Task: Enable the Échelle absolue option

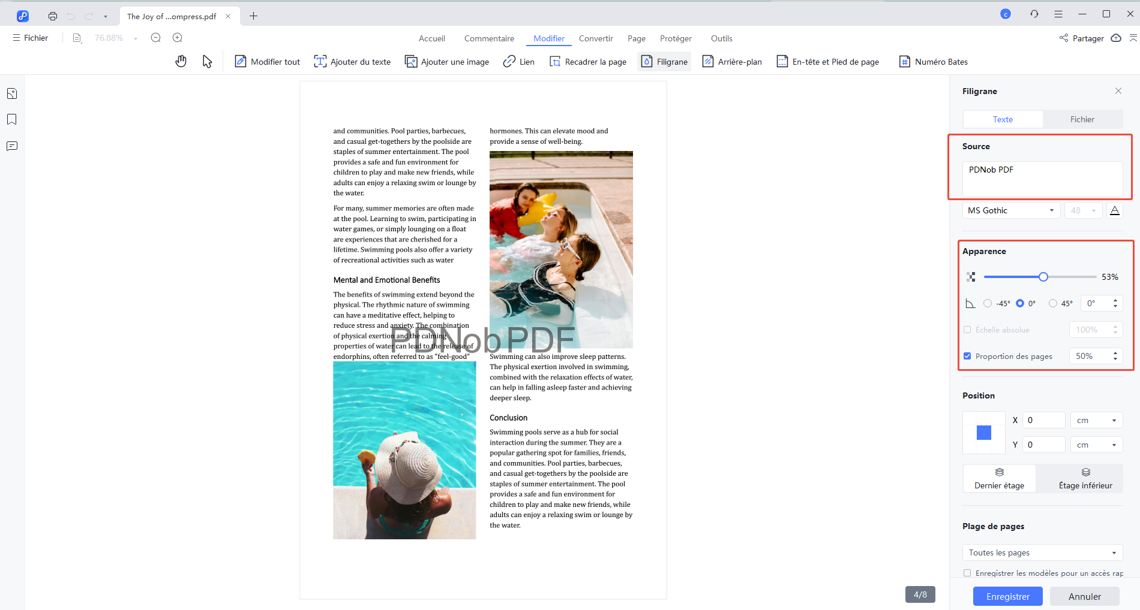Action: click(967, 330)
